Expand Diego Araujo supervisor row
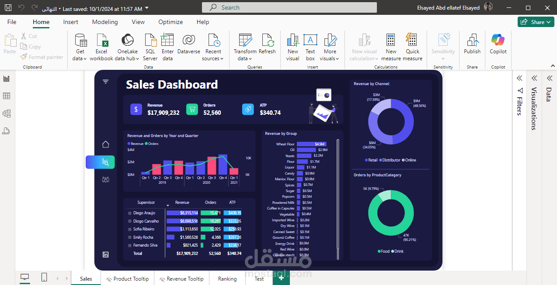This screenshot has height=285, width=557. tap(129, 213)
